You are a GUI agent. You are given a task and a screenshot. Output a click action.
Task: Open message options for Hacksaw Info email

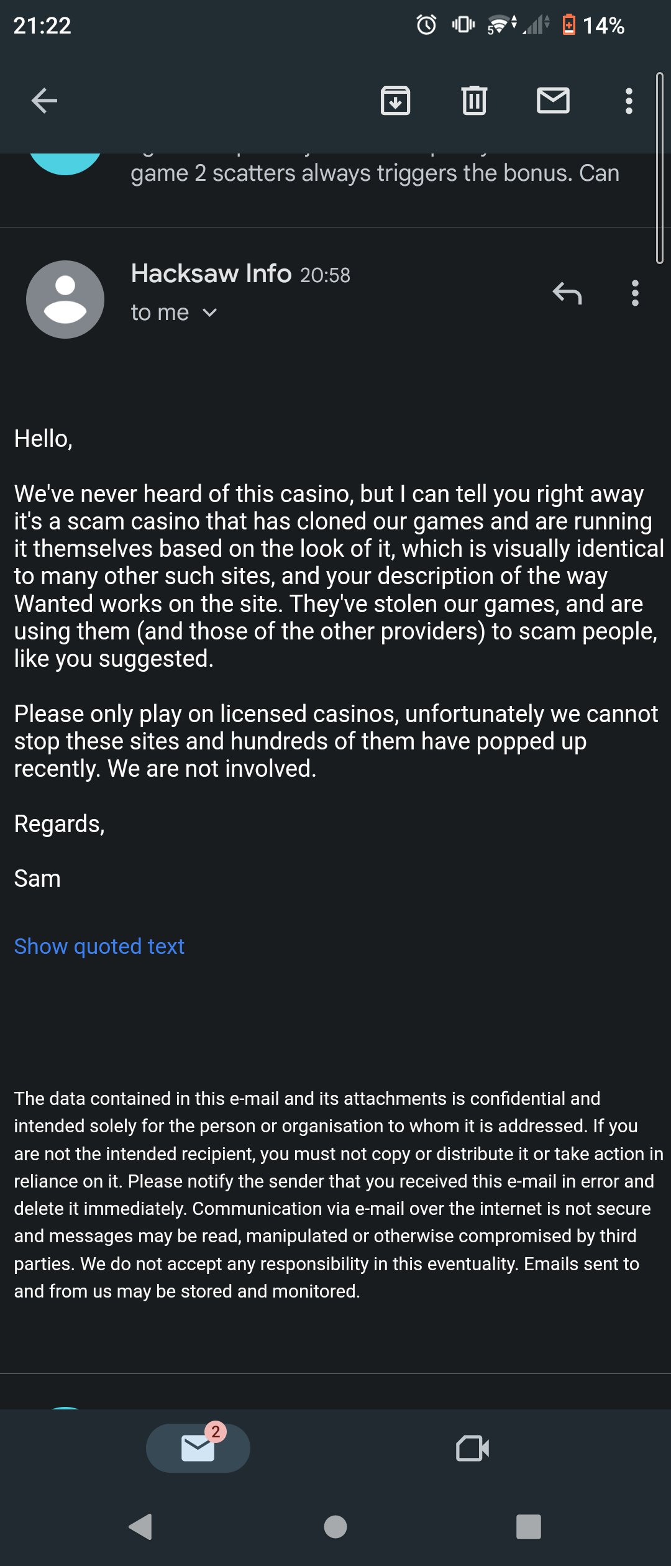[634, 293]
